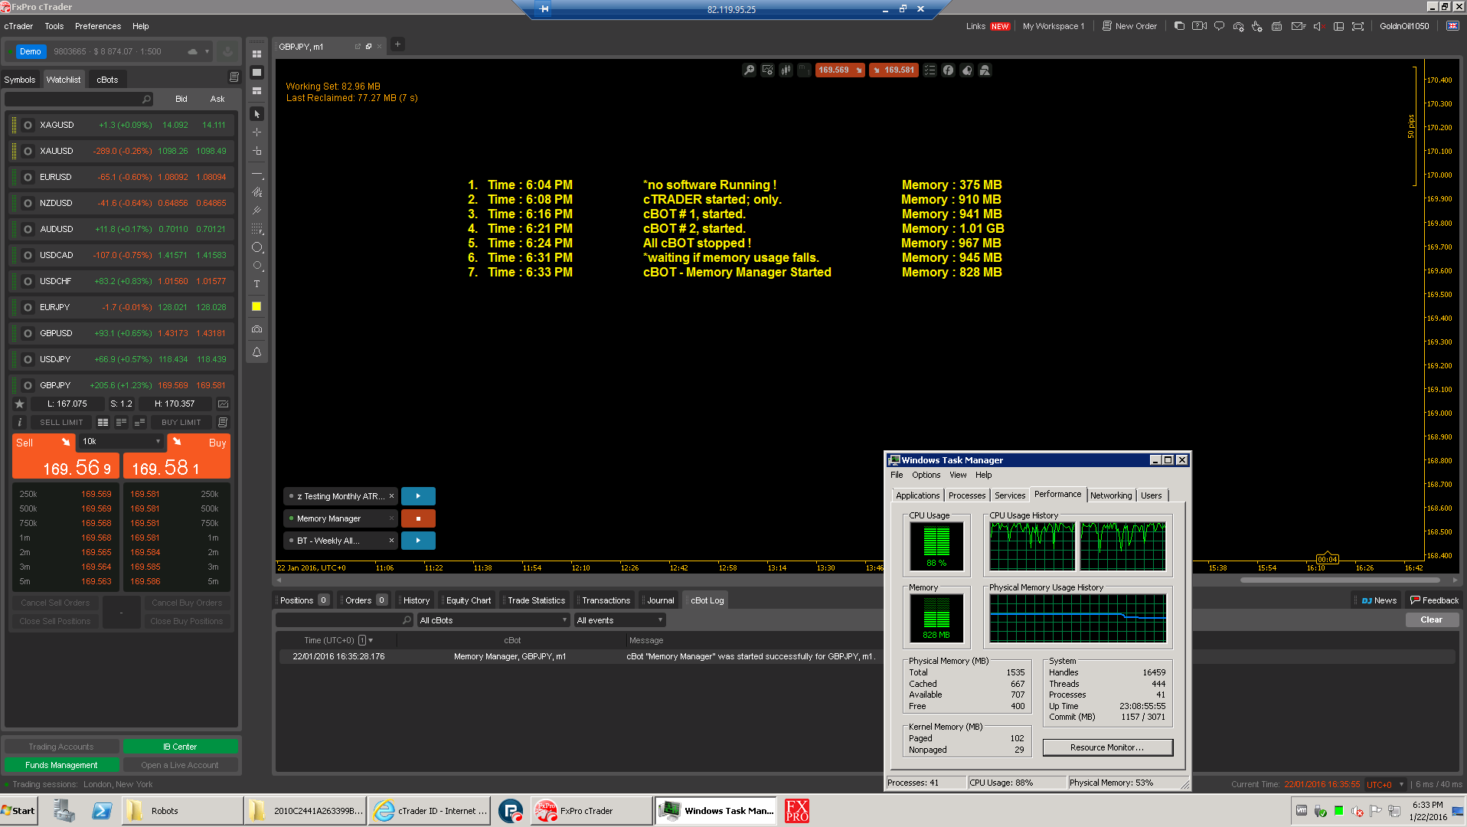
Task: Select the crosshair tool in chart toolbar
Action: coord(257,132)
